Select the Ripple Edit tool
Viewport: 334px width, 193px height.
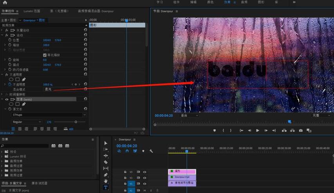[x=106, y=155]
